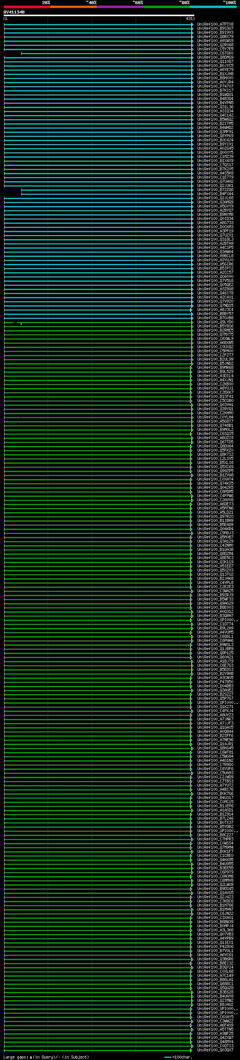Viewport: 240px width, 1060px height.
Task: Select hit label UniRef100_A7C149
Action: (x=215, y=976)
